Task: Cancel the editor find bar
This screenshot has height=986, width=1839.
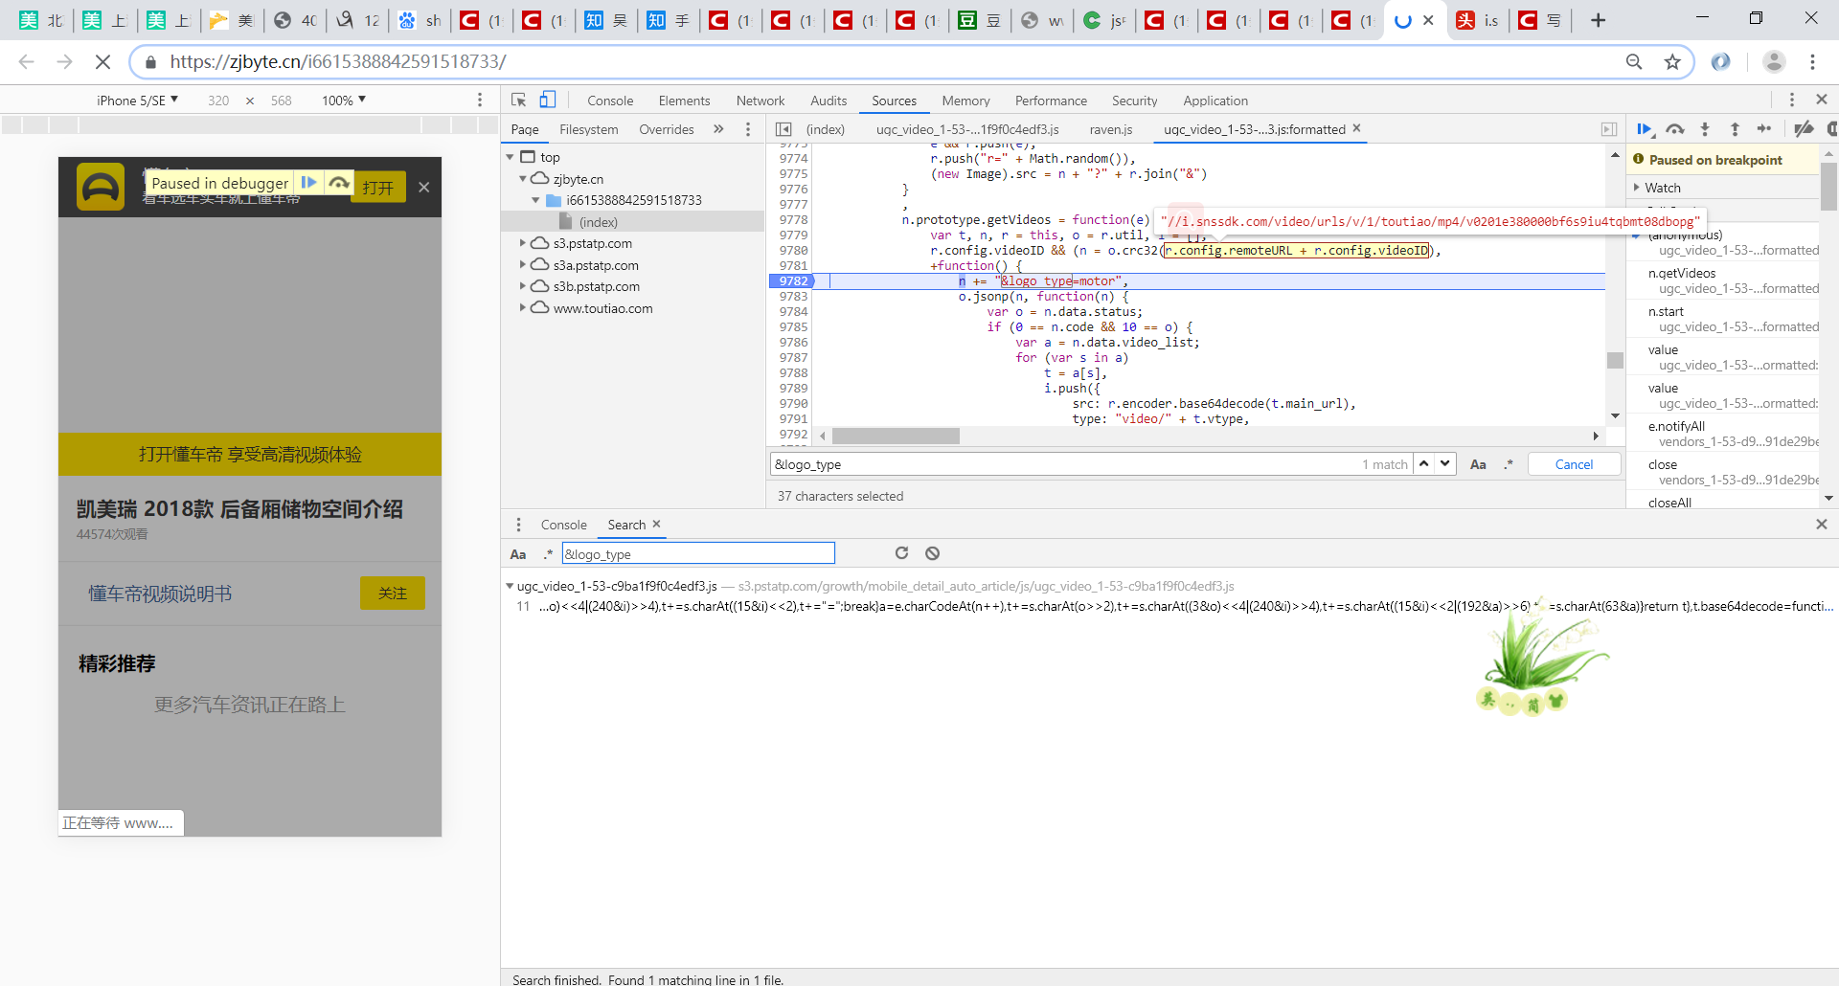Action: [1574, 464]
